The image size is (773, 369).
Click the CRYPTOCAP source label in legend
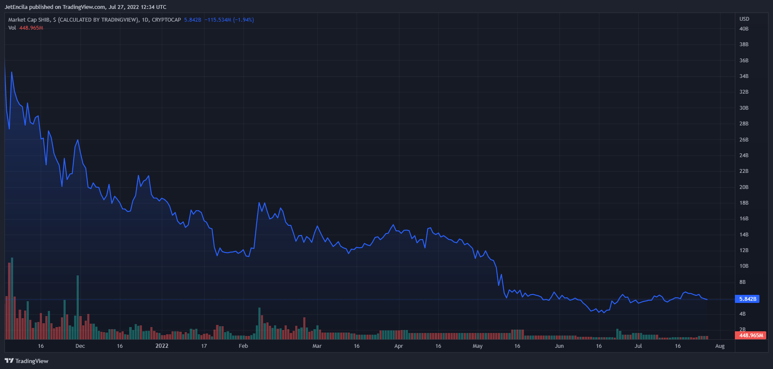click(x=166, y=20)
